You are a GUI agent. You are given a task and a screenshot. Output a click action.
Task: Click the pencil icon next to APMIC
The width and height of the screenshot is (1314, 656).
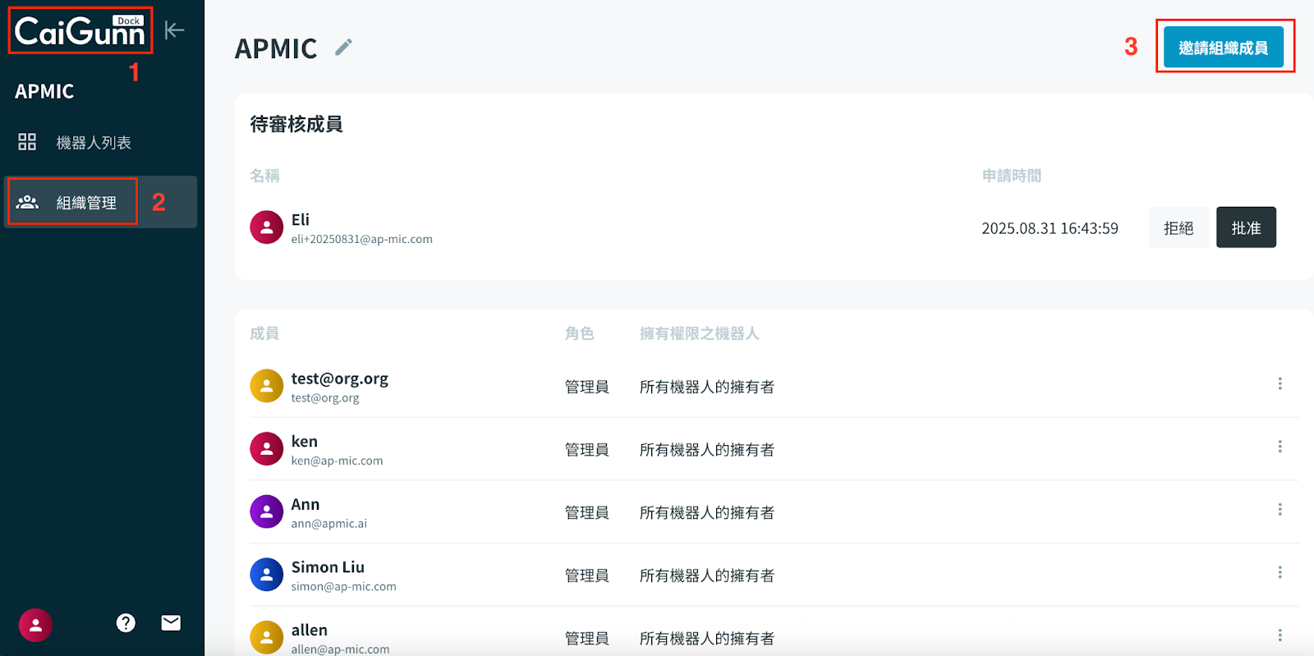[x=343, y=48]
